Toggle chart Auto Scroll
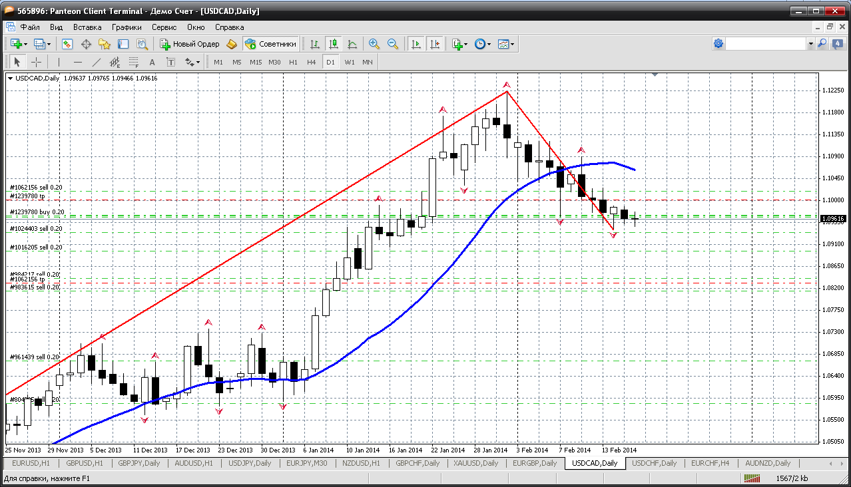851x487 pixels. pos(416,44)
